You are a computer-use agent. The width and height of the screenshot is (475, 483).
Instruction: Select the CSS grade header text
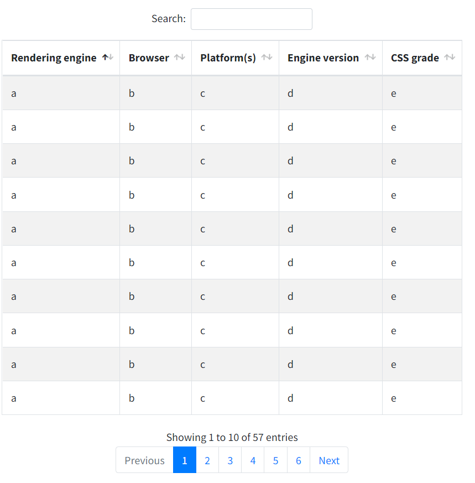pos(415,58)
